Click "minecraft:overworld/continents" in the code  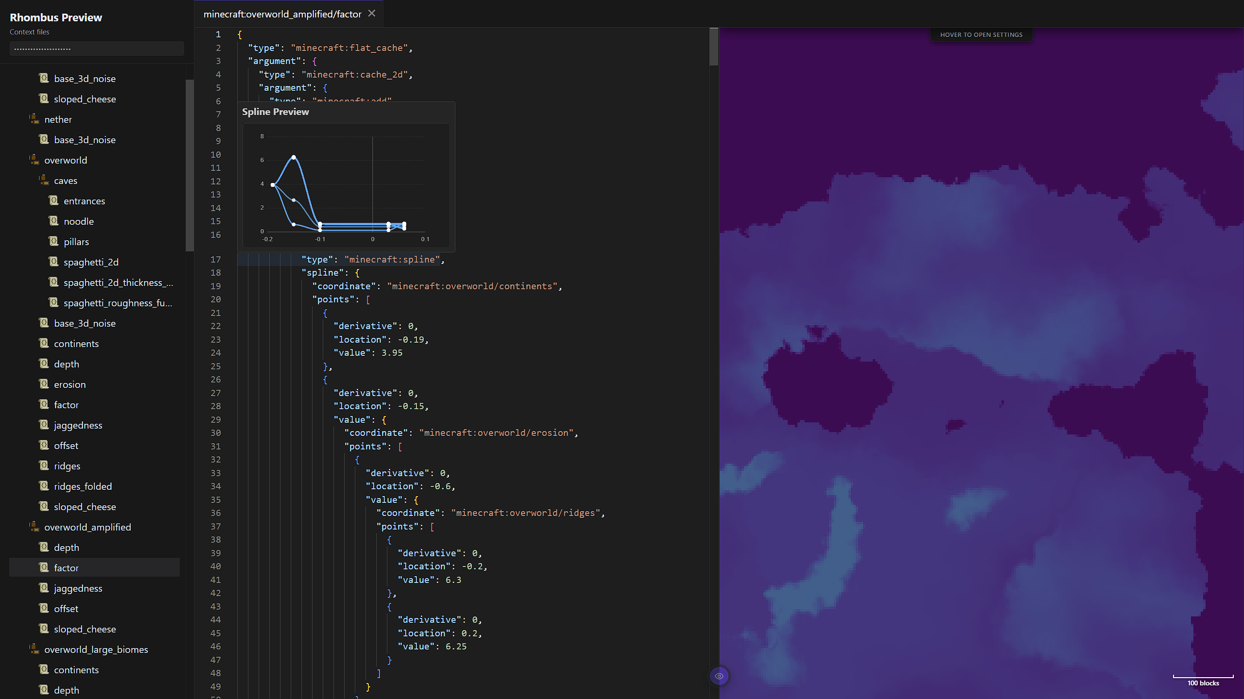click(472, 286)
